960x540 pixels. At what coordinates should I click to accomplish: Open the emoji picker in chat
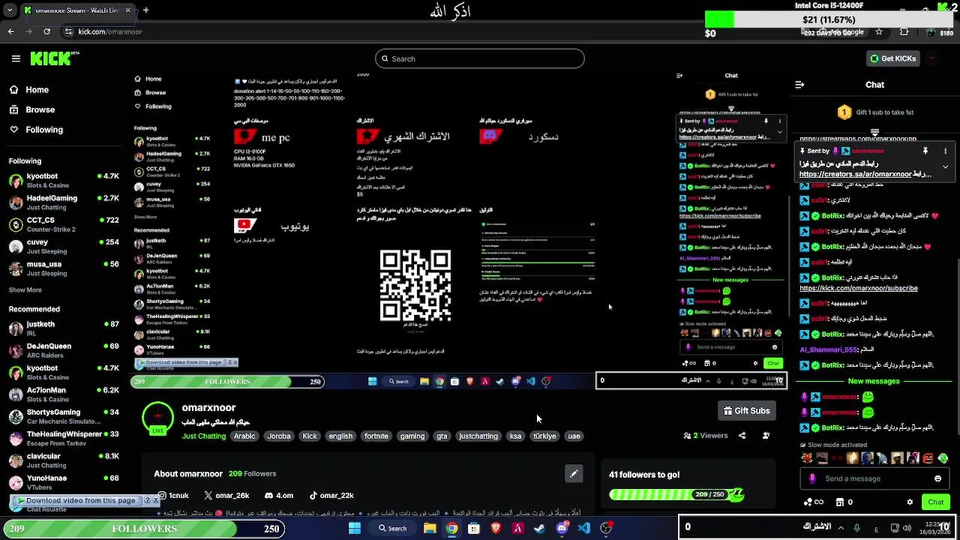(x=937, y=478)
